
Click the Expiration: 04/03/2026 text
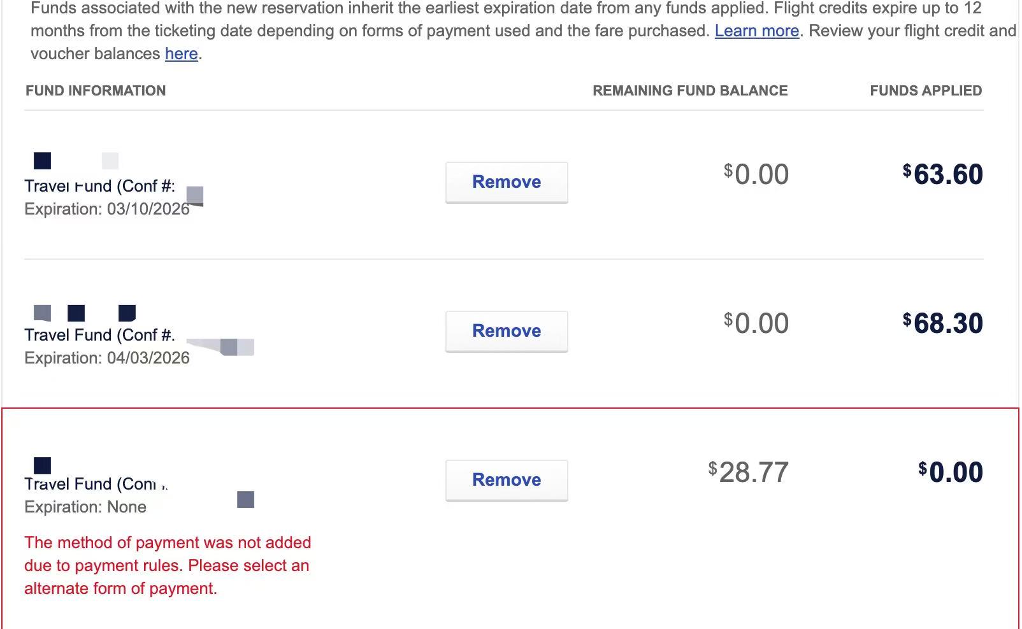pyautogui.click(x=107, y=358)
